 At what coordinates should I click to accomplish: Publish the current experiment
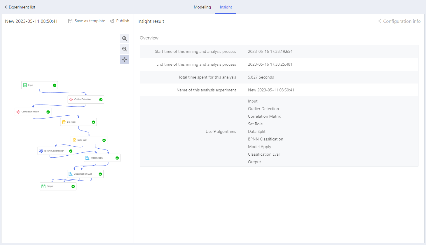coord(119,21)
